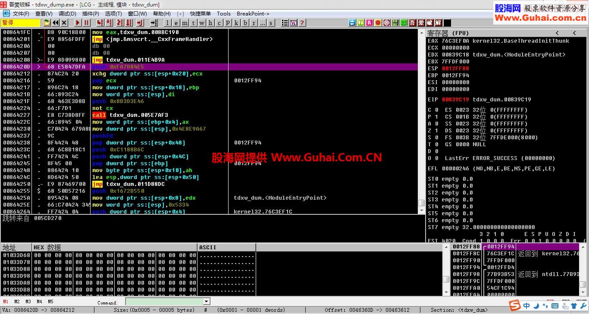The height and width of the screenshot is (314, 589).
Task: Select the highlighted push 0xFA7D84E5 instruction line
Action: pyautogui.click(x=210, y=67)
